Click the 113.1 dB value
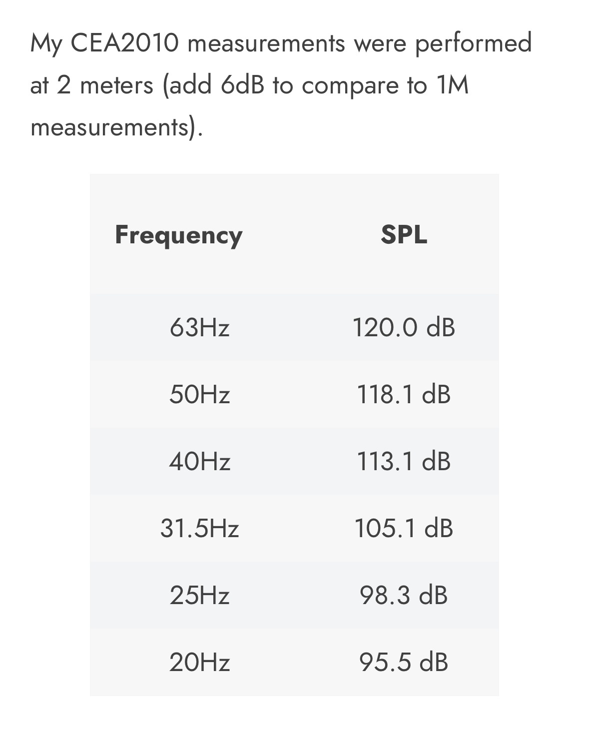 click(x=404, y=461)
